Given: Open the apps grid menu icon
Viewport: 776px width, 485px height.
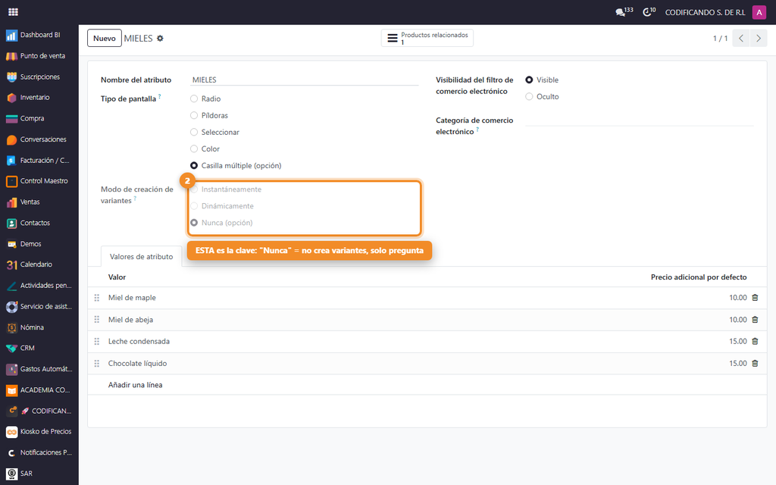Looking at the screenshot, I should [x=14, y=12].
